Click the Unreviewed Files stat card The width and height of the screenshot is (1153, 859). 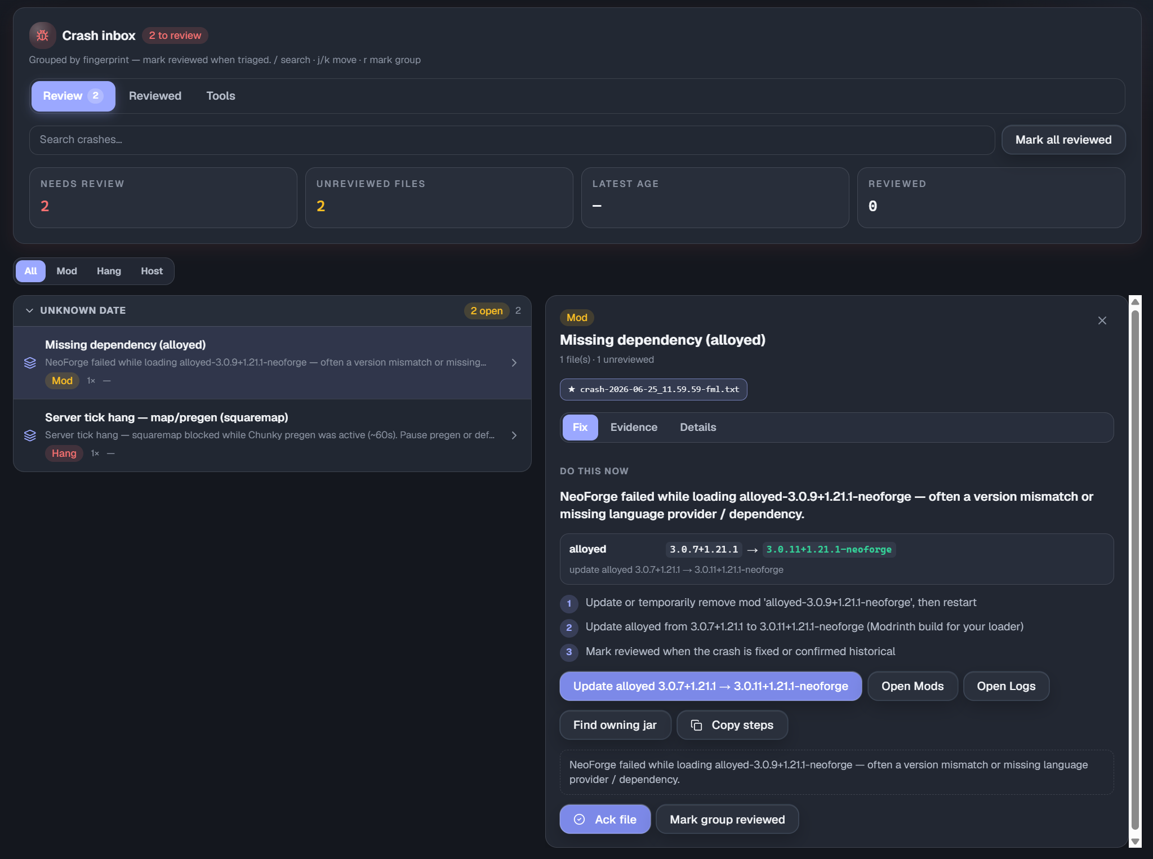[439, 198]
